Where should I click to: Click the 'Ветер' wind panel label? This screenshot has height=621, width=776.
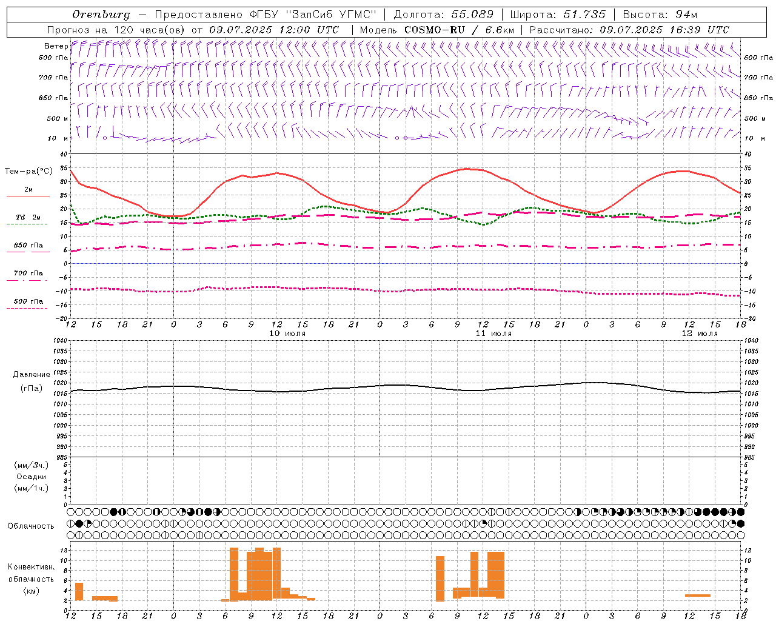tap(56, 46)
